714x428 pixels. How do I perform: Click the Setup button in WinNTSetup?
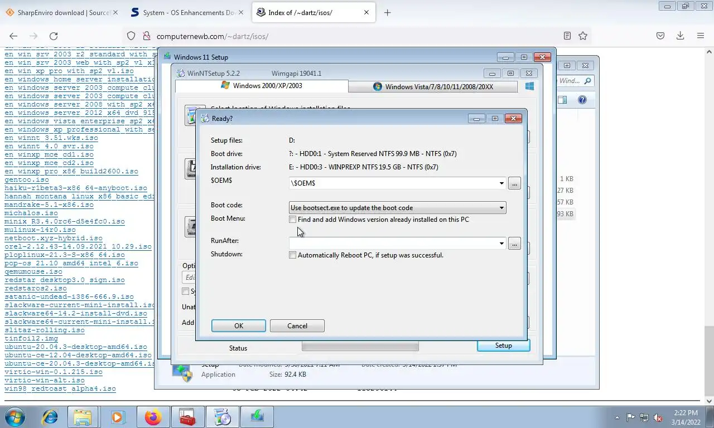tap(503, 346)
